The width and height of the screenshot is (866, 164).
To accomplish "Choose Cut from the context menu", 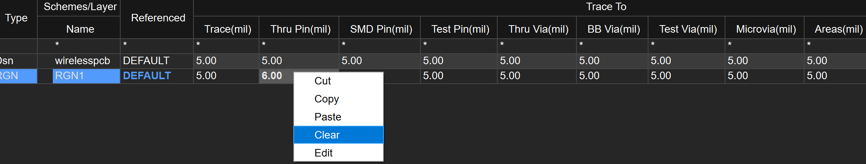I will (323, 81).
